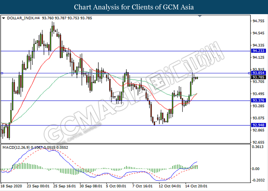
Task: Click the DOLLAR_INDX,H4 symbol label
Action: pos(23,18)
